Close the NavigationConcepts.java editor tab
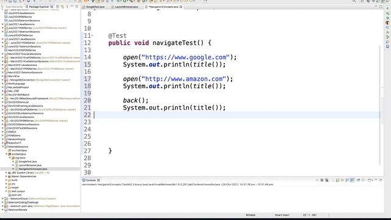Viewport: 391px width, 220px height. (181, 7)
